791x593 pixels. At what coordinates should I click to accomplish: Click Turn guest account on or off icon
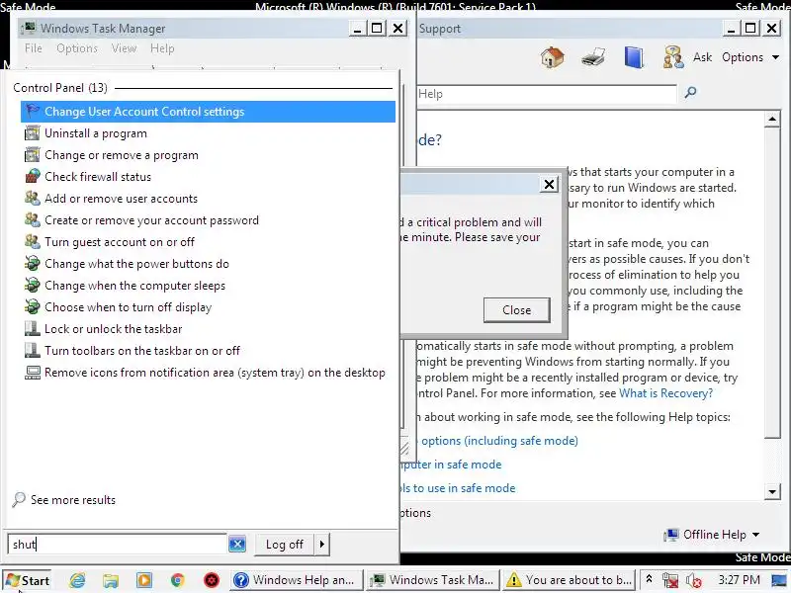tap(33, 241)
